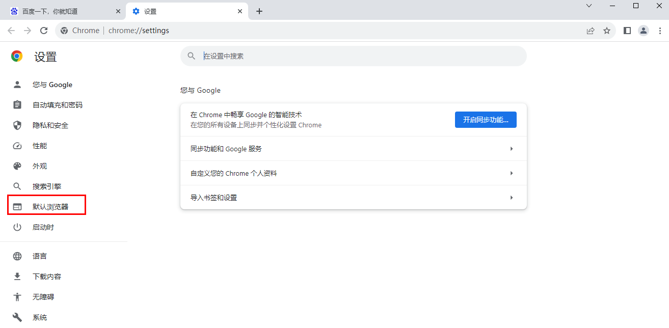
Task: Open 下载内容 settings section
Action: pyautogui.click(x=47, y=277)
